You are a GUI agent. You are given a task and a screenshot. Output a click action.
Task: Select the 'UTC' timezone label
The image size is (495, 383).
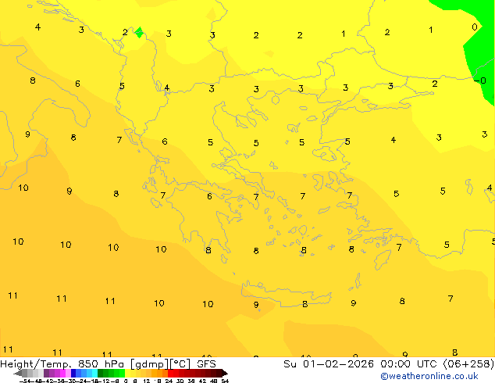pyautogui.click(x=427, y=364)
